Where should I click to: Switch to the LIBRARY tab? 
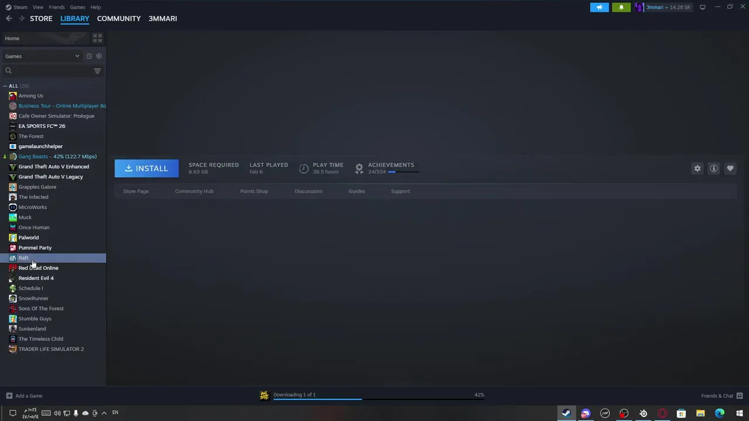[75, 19]
